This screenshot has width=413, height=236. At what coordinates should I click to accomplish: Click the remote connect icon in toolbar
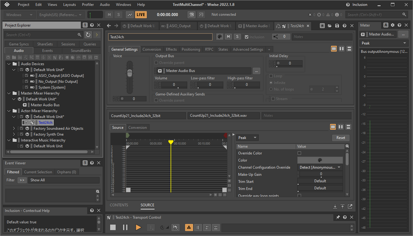tap(192, 15)
